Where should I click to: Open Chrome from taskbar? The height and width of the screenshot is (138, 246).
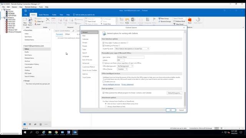coord(56,132)
